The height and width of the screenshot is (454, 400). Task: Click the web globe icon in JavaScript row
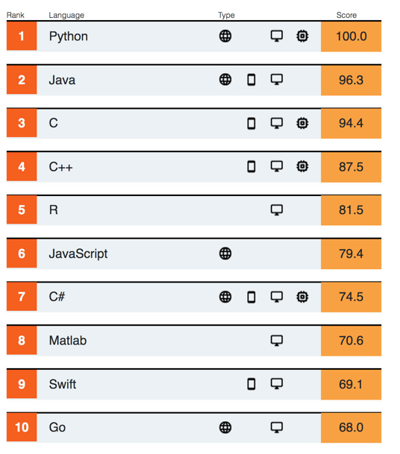pos(225,253)
